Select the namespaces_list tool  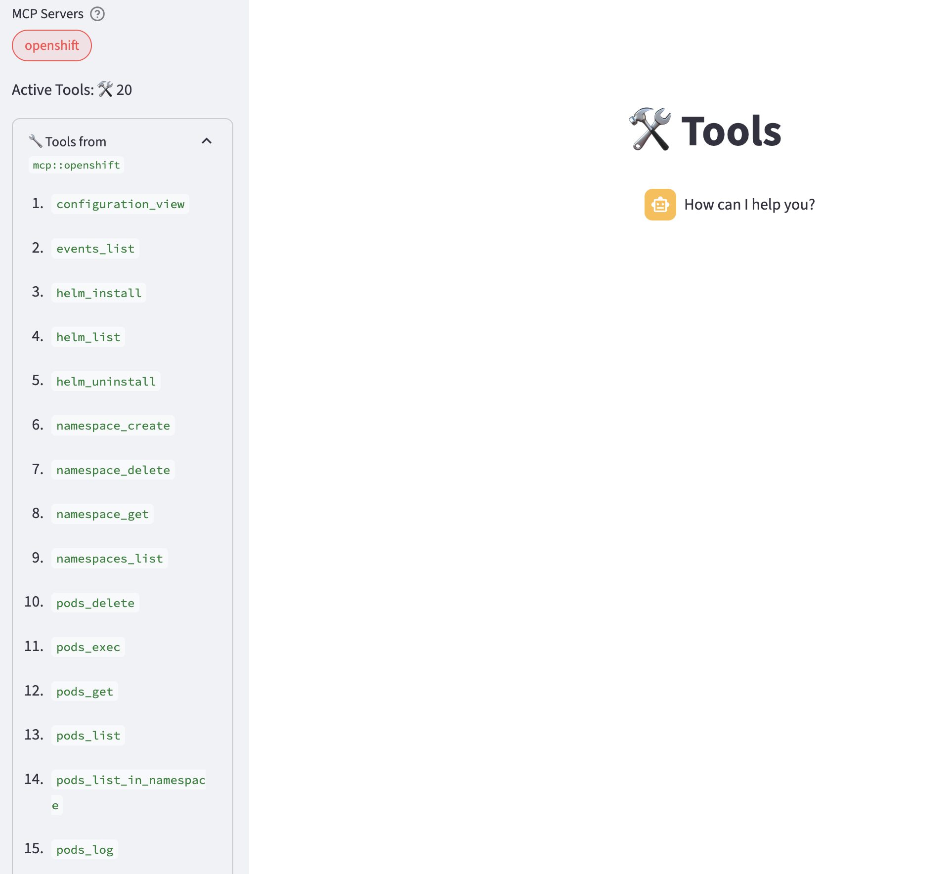[x=109, y=558]
